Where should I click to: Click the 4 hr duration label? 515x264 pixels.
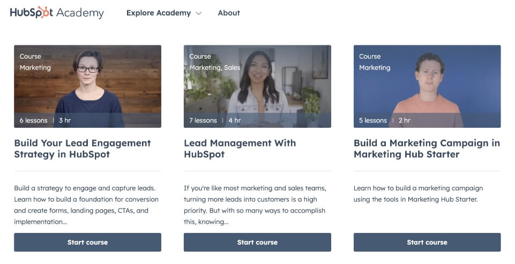coord(235,120)
